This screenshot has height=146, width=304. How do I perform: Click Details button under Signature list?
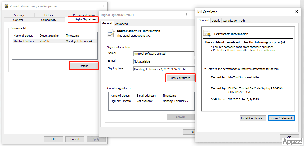84,66
